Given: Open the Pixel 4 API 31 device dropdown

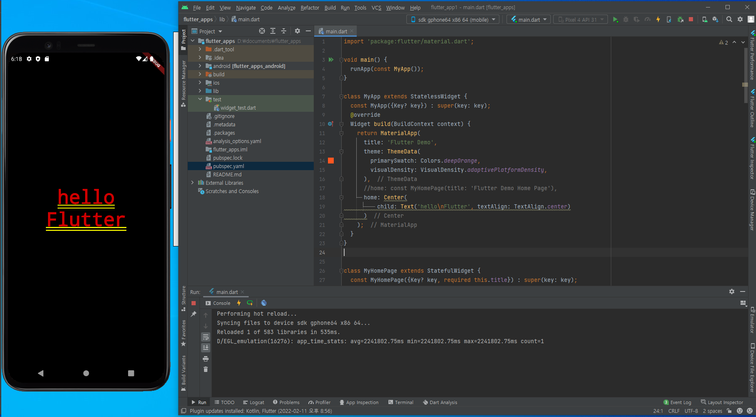Looking at the screenshot, I should (581, 20).
